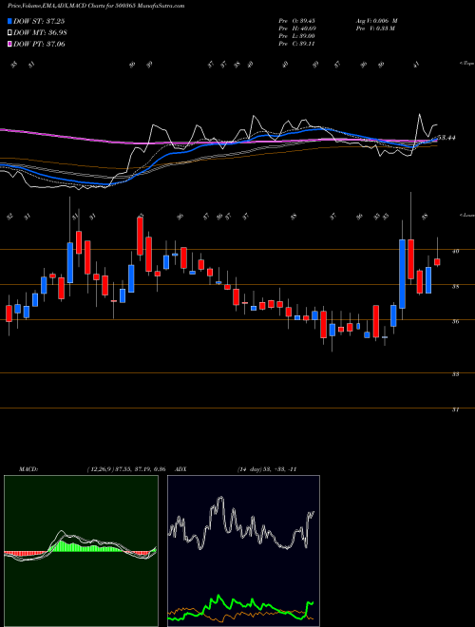
Task: Select the 'DOW ST: 37.23' legend text
Action: [39, 21]
